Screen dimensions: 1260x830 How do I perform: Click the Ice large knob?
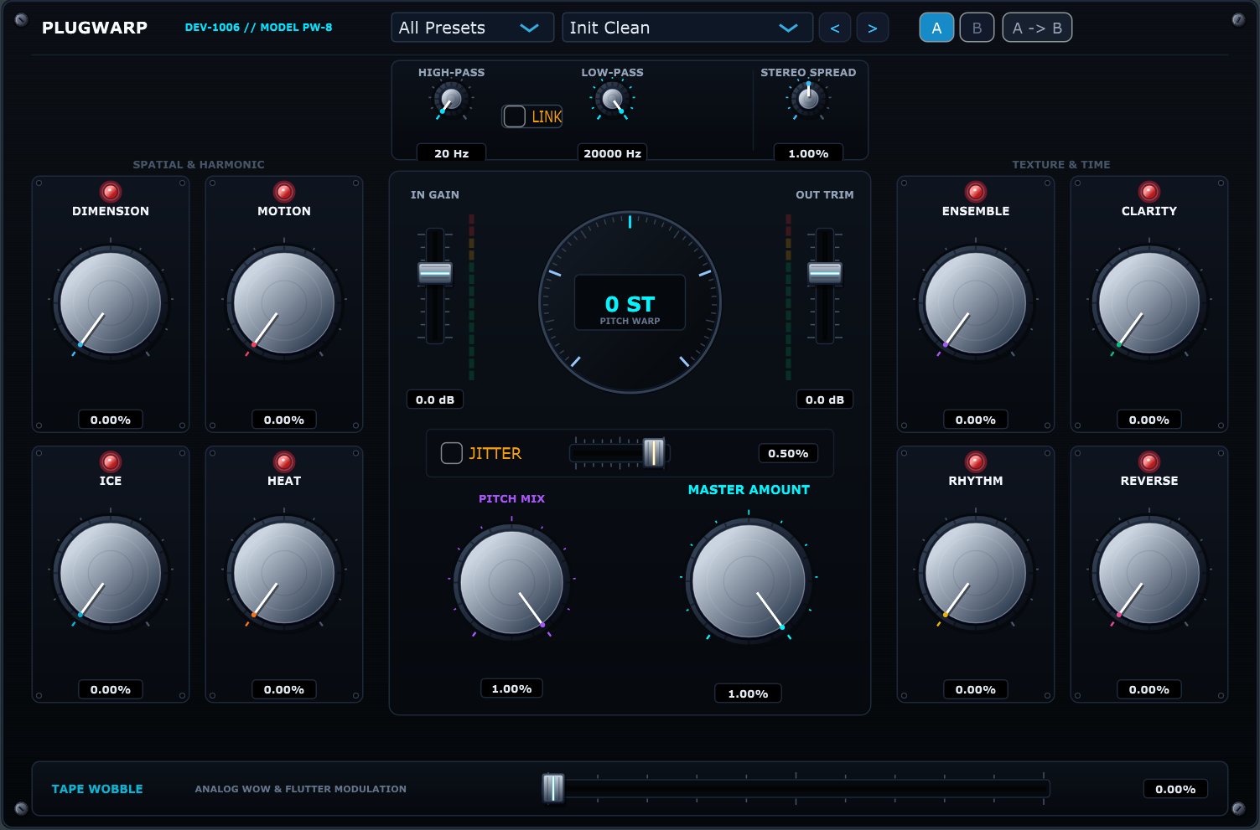click(111, 572)
